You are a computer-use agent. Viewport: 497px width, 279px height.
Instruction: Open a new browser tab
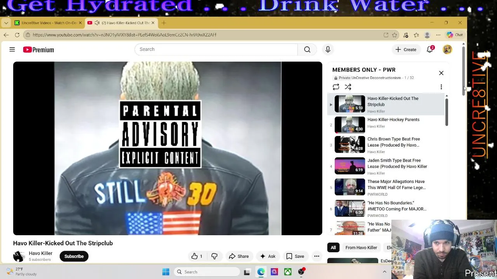click(x=164, y=23)
